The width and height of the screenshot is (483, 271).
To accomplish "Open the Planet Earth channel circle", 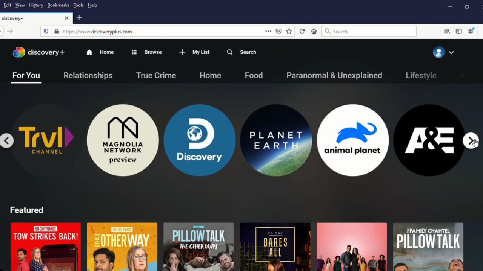I will click(x=276, y=140).
